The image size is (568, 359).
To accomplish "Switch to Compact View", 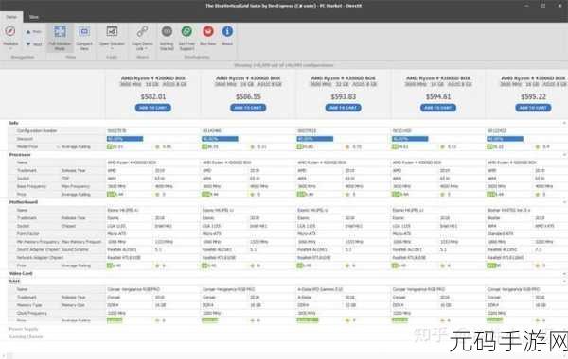I will click(x=84, y=38).
